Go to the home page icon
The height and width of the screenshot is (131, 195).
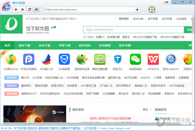(37, 10)
